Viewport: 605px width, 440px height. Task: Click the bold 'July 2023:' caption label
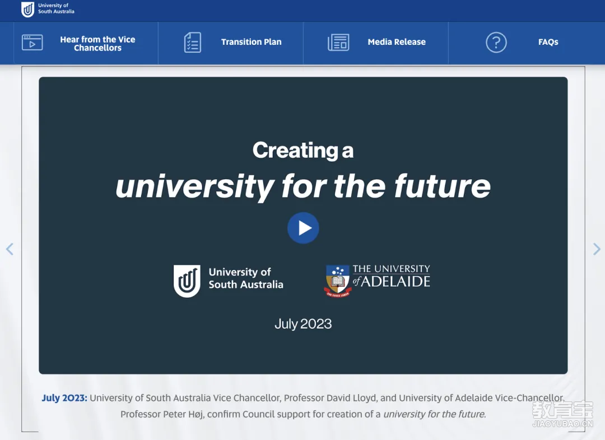pyautogui.click(x=64, y=397)
